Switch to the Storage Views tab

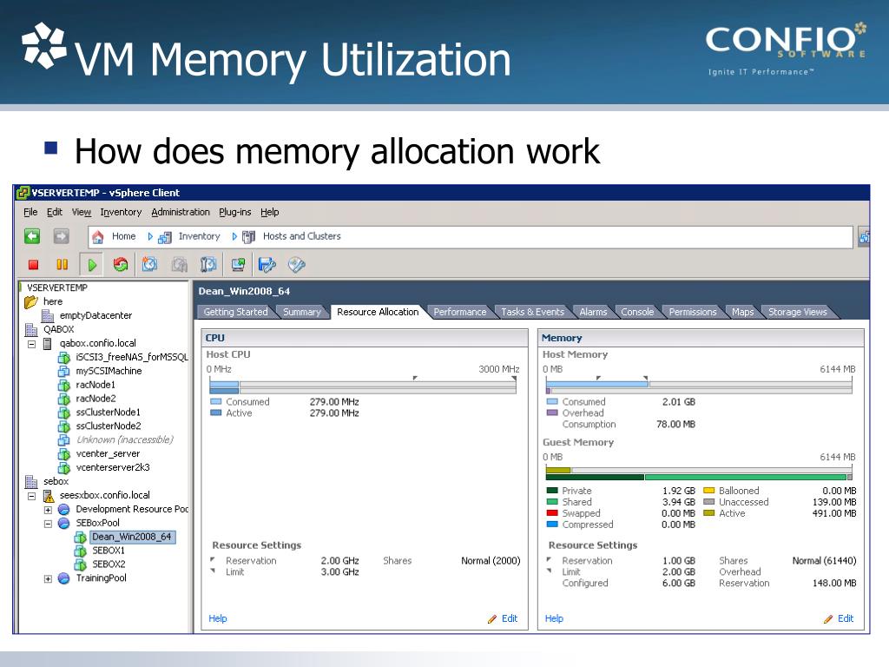click(797, 312)
